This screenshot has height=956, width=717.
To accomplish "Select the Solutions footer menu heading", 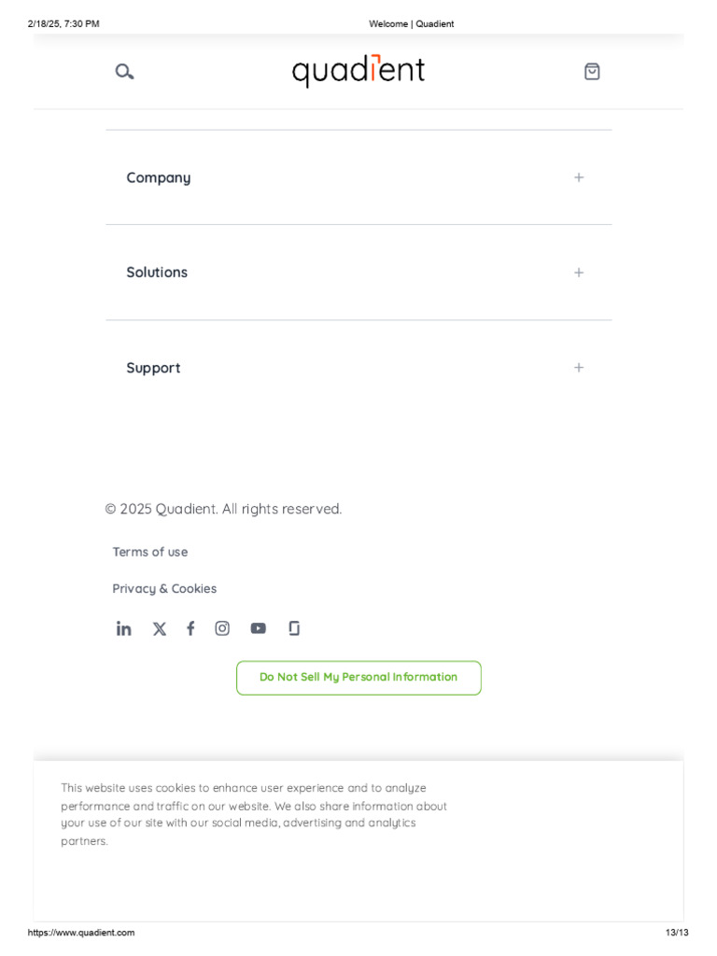I will click(x=157, y=273).
